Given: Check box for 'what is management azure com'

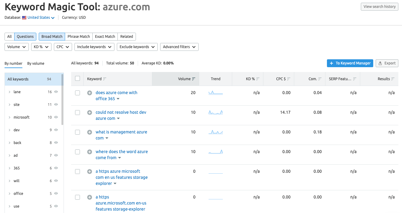Looking at the screenshot, I should pos(77,132).
